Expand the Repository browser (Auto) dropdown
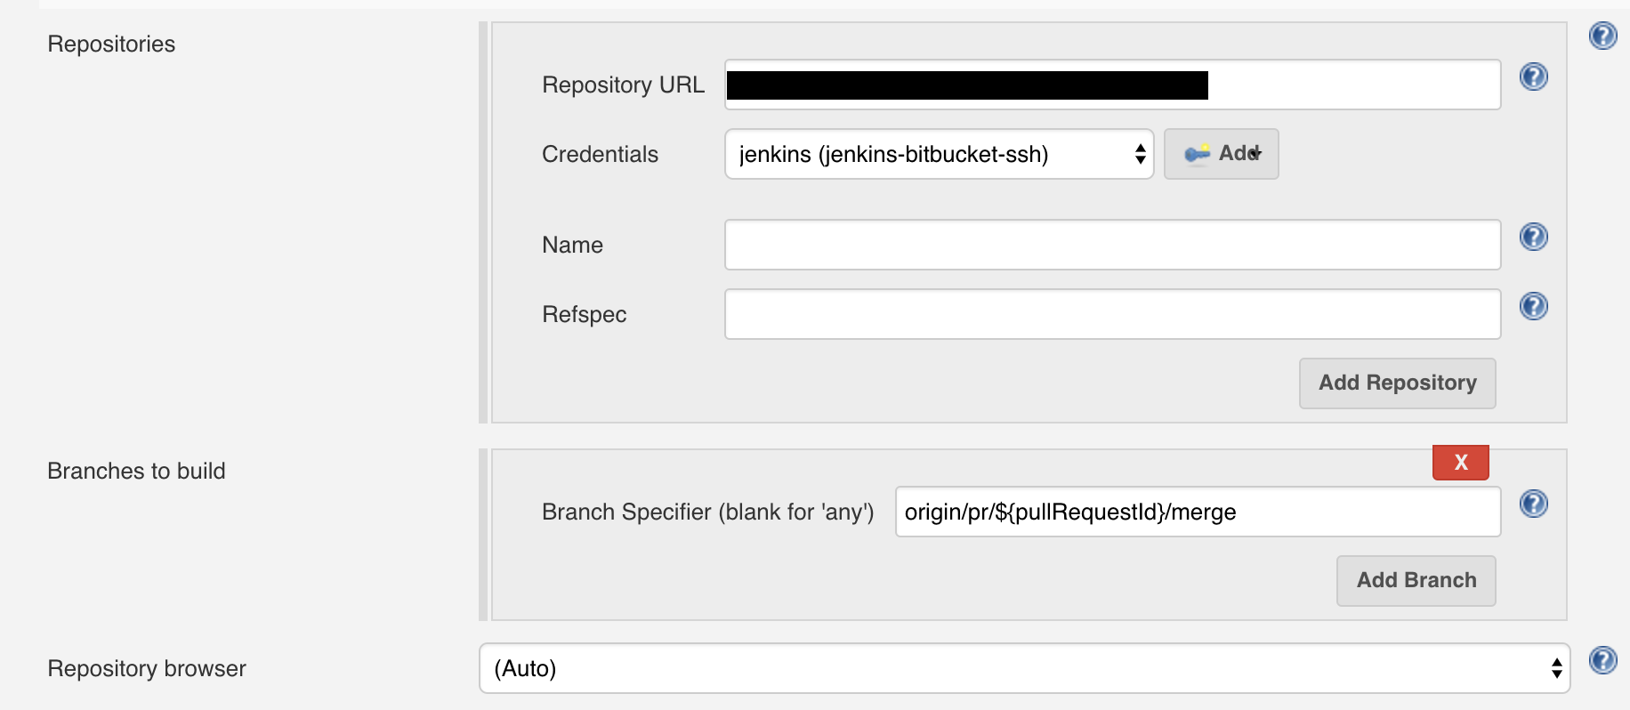Image resolution: width=1630 pixels, height=710 pixels. point(1024,668)
